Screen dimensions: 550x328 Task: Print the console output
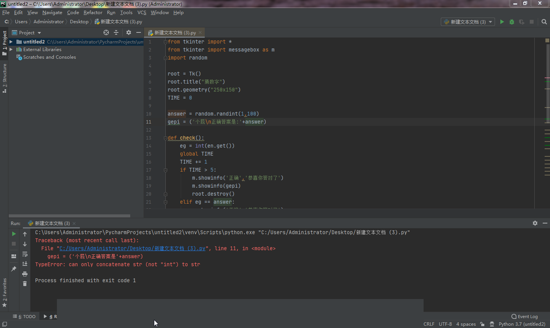click(x=25, y=274)
